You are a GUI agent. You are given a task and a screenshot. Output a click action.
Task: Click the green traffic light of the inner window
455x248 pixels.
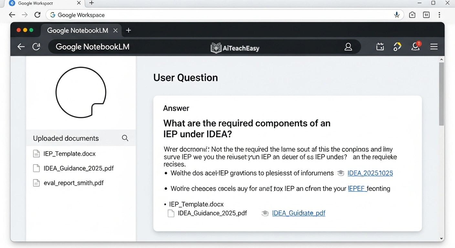(31, 30)
